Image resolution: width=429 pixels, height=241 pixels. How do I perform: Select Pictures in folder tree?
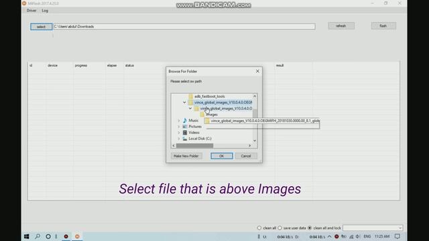coord(195,127)
